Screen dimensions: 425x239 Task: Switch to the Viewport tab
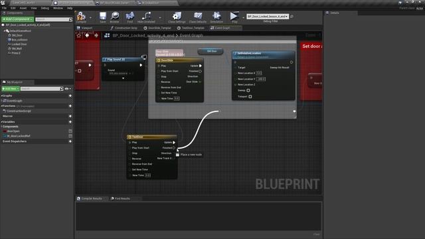(84, 28)
